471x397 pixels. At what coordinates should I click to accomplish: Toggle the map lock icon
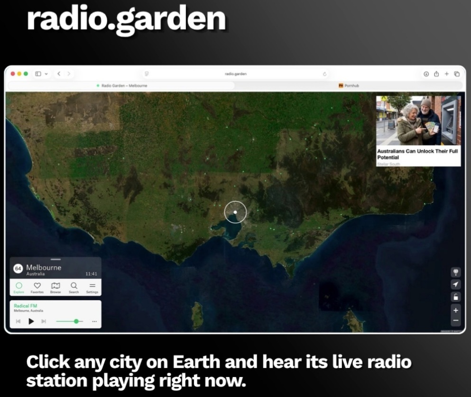click(x=456, y=297)
